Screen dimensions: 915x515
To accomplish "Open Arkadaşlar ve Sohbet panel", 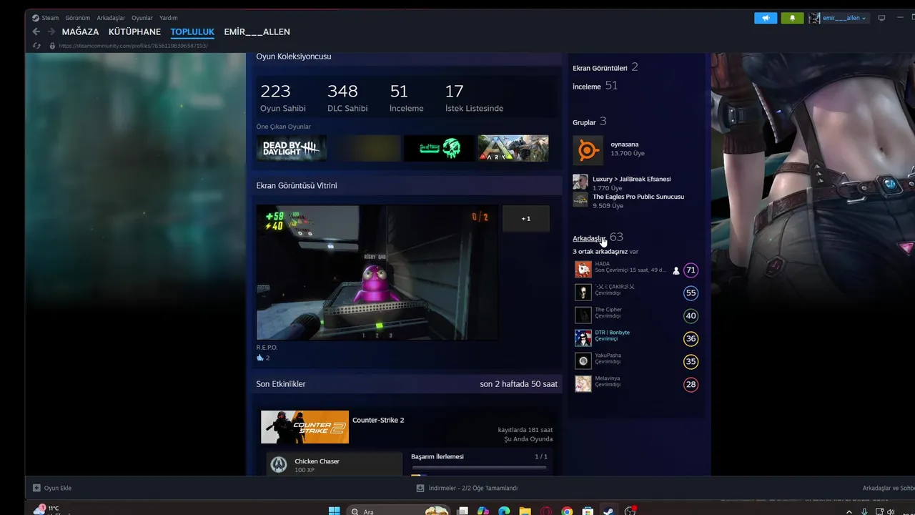I will tap(888, 488).
